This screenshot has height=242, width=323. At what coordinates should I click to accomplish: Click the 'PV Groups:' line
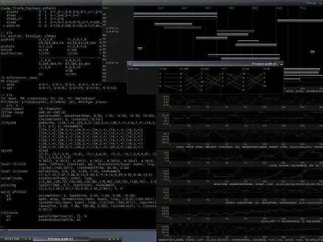[10, 81]
